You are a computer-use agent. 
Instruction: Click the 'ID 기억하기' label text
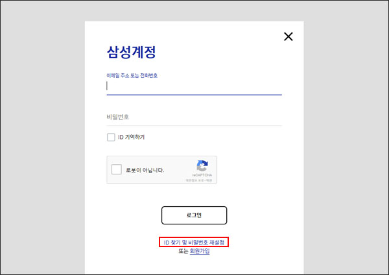(131, 137)
